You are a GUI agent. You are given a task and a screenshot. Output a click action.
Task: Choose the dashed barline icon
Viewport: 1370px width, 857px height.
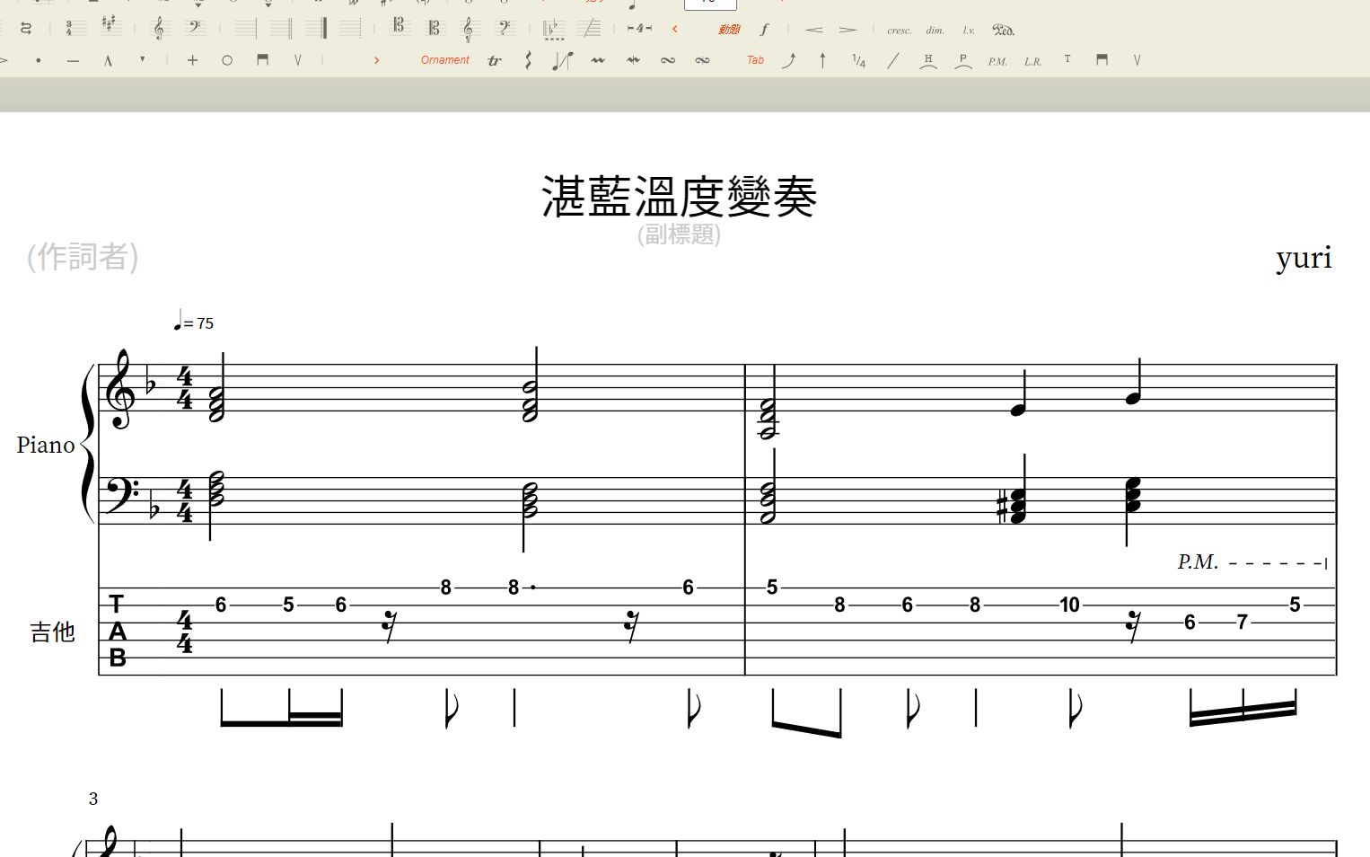point(351,29)
